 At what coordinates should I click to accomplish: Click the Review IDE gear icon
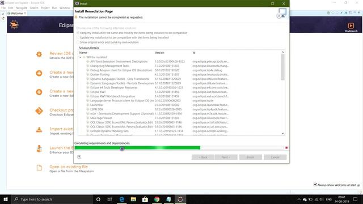click(x=39, y=54)
